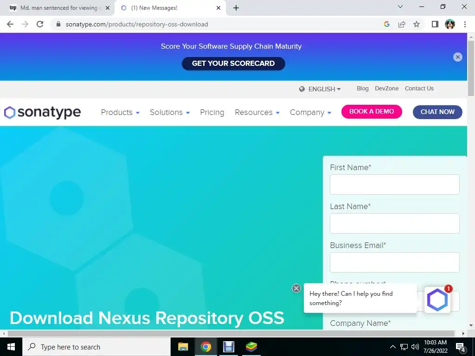
Task: Expand the Products menu
Action: (x=120, y=112)
